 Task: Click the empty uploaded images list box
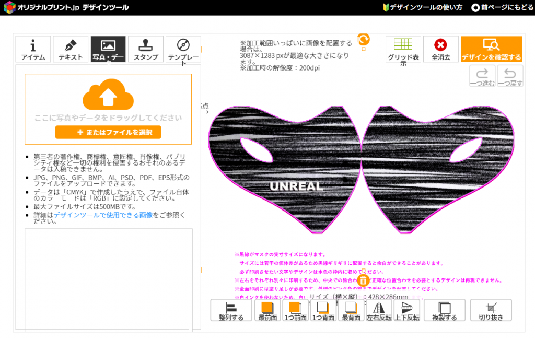coord(109,279)
